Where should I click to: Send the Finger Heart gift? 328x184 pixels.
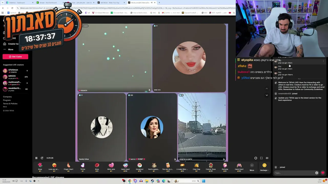tap(68, 167)
